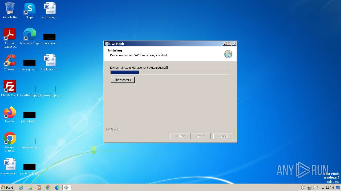Click the 'Installing' heading text

click(x=115, y=50)
